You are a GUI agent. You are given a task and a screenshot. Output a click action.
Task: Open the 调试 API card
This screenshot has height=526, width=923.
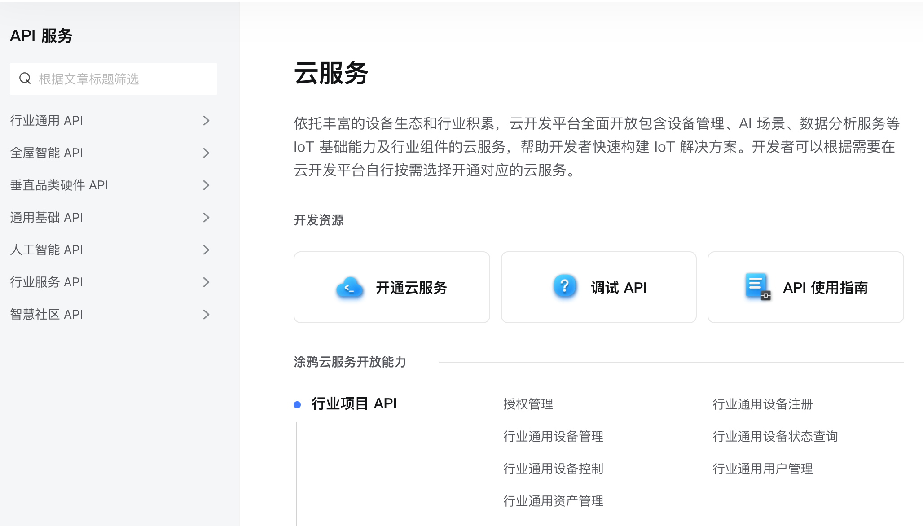pyautogui.click(x=598, y=287)
